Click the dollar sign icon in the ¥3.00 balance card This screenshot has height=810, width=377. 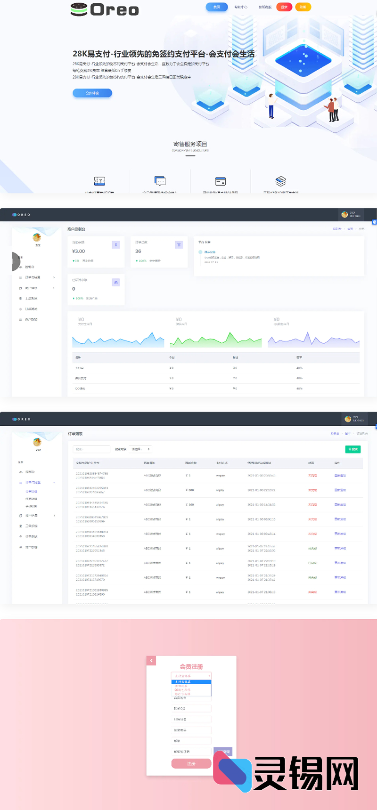pyautogui.click(x=116, y=245)
